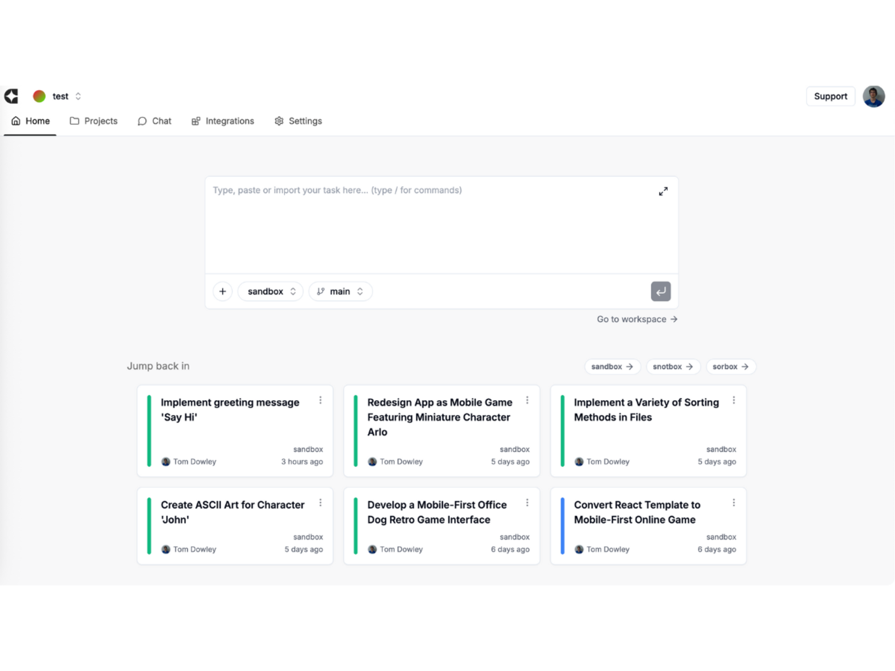Click inside the task input field
The image size is (895, 671).
tap(392, 224)
